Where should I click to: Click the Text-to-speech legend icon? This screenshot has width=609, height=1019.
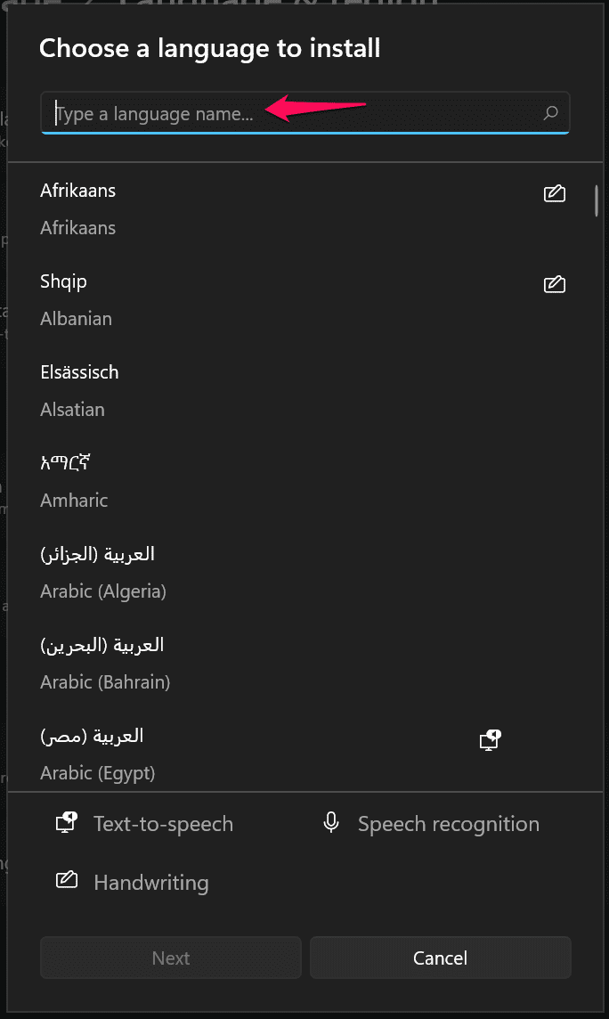(64, 823)
